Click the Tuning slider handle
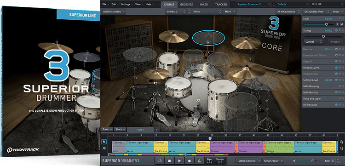Viewport: 345px width, 166px height. point(323,36)
